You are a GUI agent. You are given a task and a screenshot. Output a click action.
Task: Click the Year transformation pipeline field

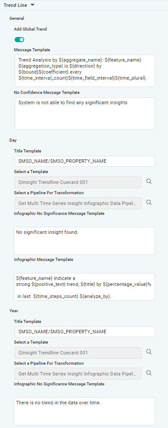78,374
